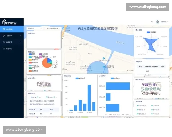Click the 序号 column header
This screenshot has height=137, width=172.
pyautogui.click(x=140, y=67)
